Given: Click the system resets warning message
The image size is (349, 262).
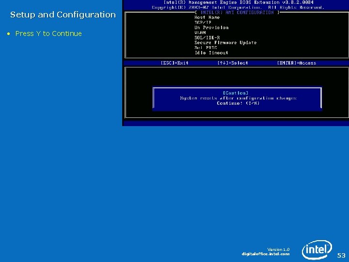Looking at the screenshot, I should tap(238, 98).
